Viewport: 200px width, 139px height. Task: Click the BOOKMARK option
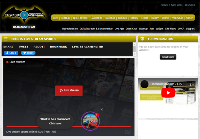[x=59, y=47]
